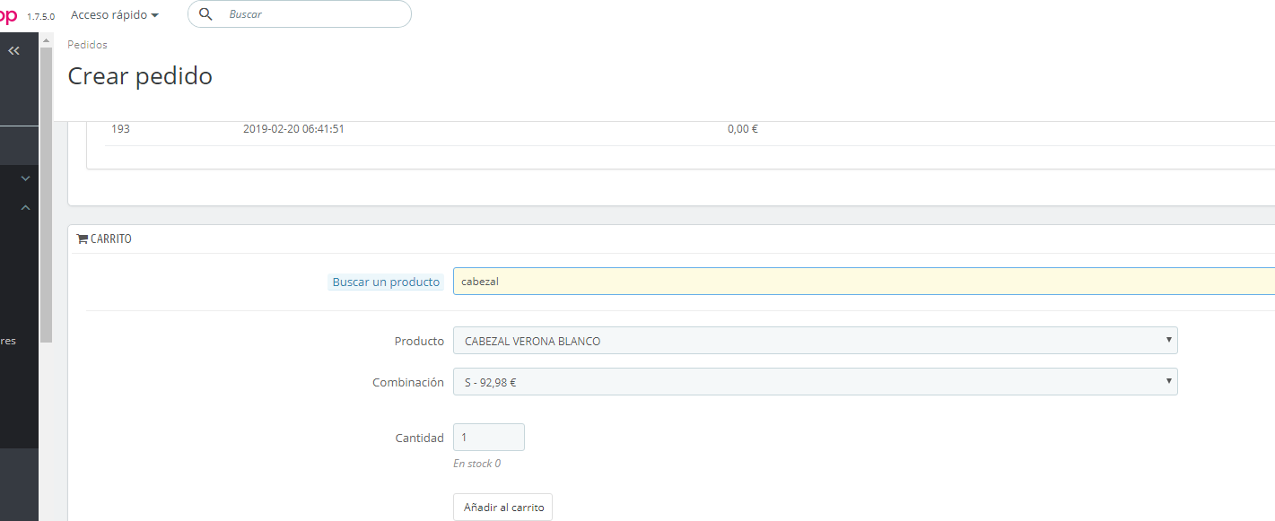Open the Producto dropdown list
The height and width of the screenshot is (521, 1275).
(815, 341)
